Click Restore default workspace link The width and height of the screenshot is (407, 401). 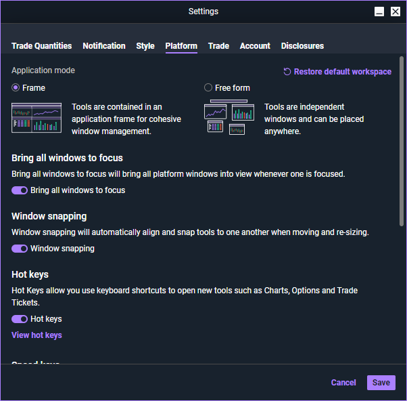click(342, 72)
